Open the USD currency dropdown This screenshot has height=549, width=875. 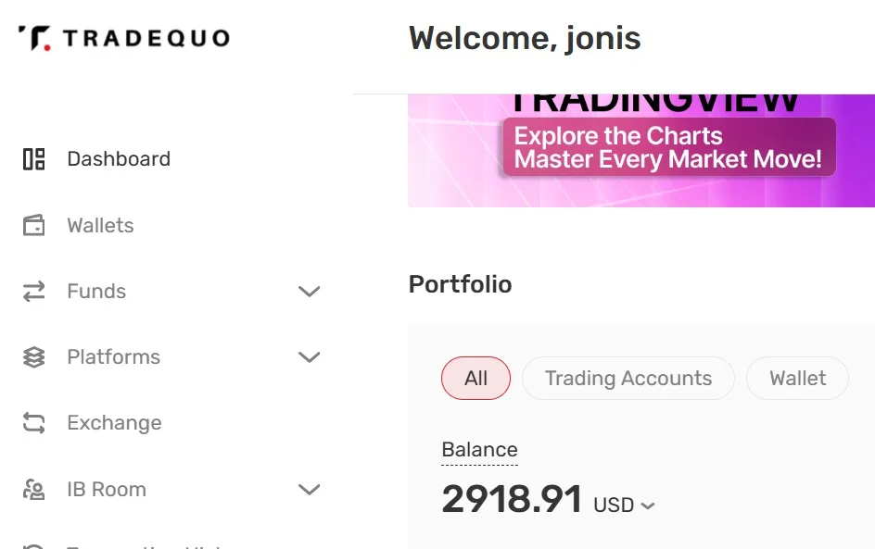pos(624,505)
